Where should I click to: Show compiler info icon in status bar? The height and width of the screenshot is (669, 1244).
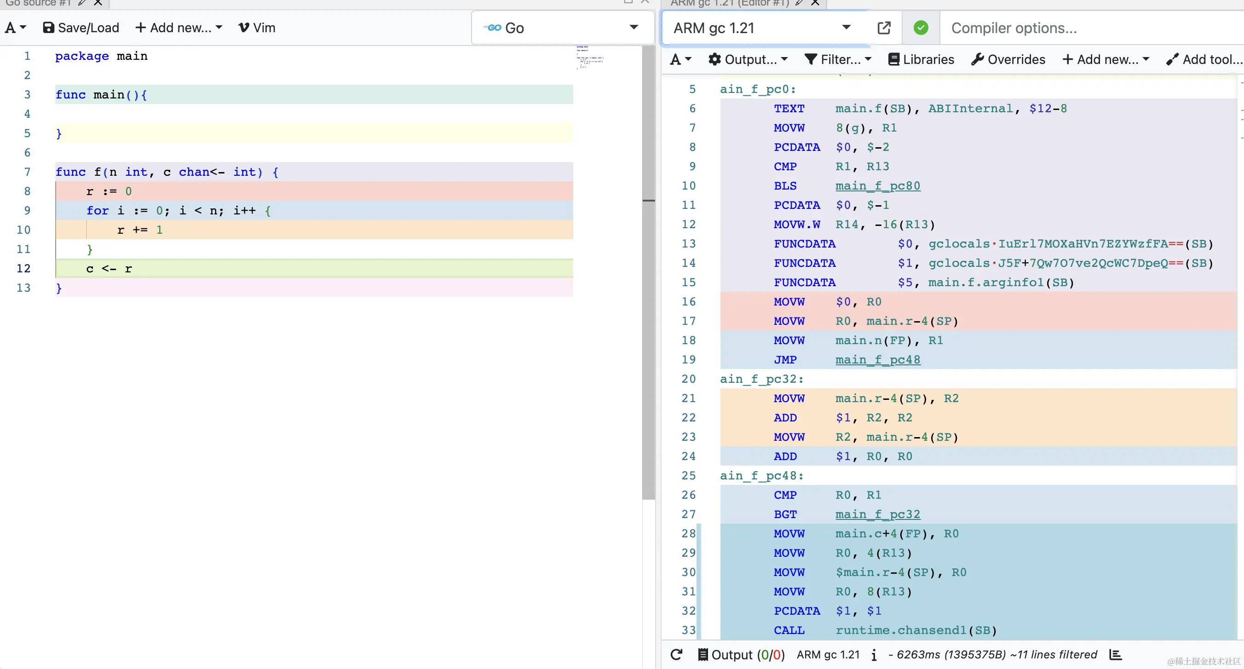pyautogui.click(x=874, y=655)
